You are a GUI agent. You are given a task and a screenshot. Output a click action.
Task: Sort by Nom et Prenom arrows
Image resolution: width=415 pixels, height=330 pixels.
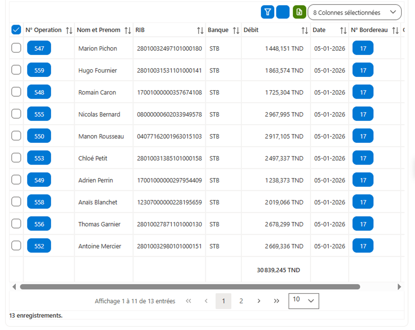coord(128,30)
